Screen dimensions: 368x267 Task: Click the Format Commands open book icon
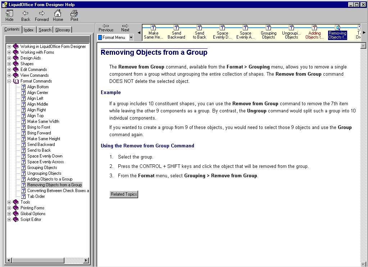coord(16,81)
